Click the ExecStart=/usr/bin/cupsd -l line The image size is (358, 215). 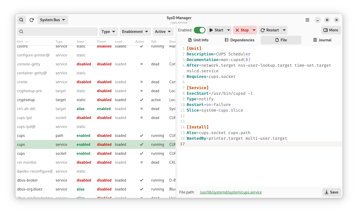pos(220,93)
